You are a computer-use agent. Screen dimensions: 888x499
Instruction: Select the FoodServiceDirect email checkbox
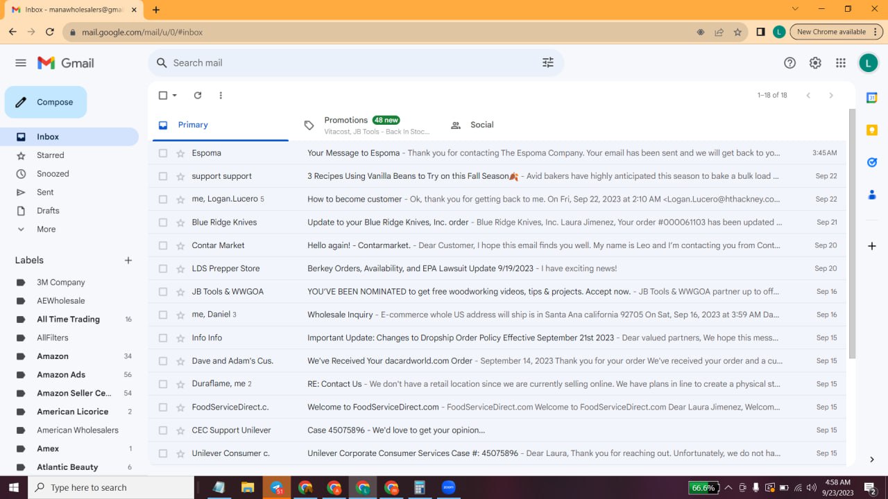coord(163,408)
